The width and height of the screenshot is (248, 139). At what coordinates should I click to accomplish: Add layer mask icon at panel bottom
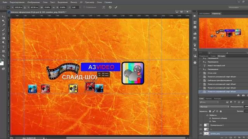click(231, 138)
